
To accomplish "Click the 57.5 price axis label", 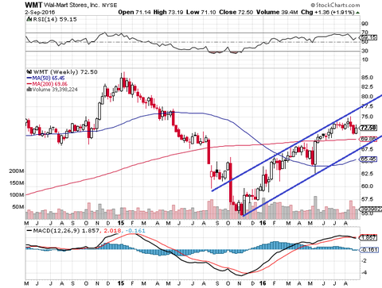I will pos(367,199).
